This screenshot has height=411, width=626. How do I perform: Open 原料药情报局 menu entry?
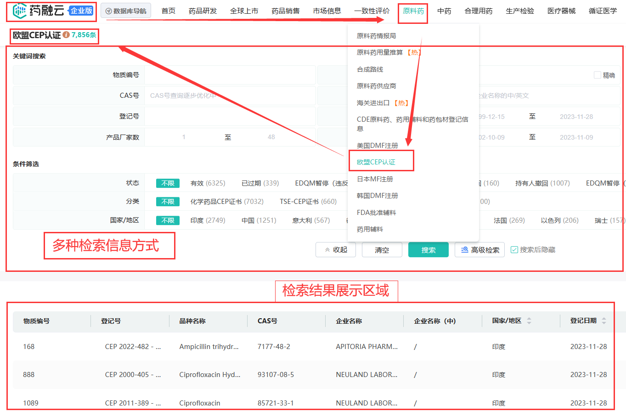[376, 36]
